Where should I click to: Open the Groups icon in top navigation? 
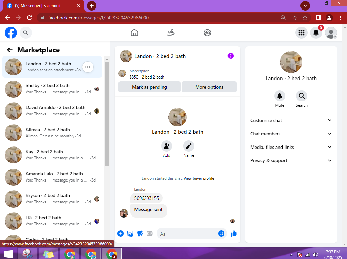tap(207, 33)
